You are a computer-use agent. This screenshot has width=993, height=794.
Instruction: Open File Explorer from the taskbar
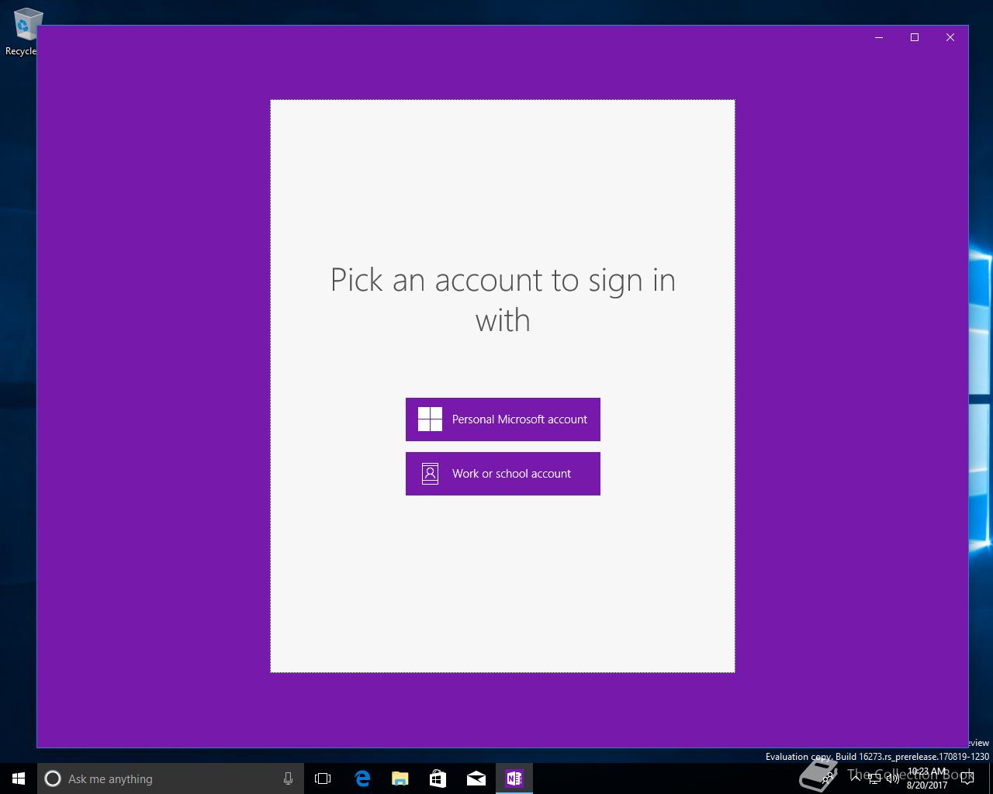pyautogui.click(x=400, y=778)
